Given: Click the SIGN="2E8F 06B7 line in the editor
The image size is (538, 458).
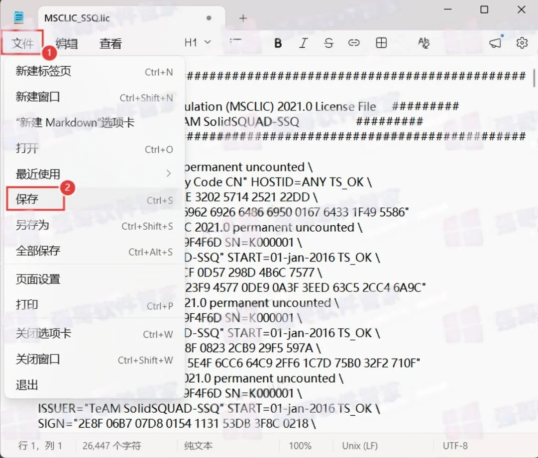Looking at the screenshot, I should pyautogui.click(x=176, y=423).
